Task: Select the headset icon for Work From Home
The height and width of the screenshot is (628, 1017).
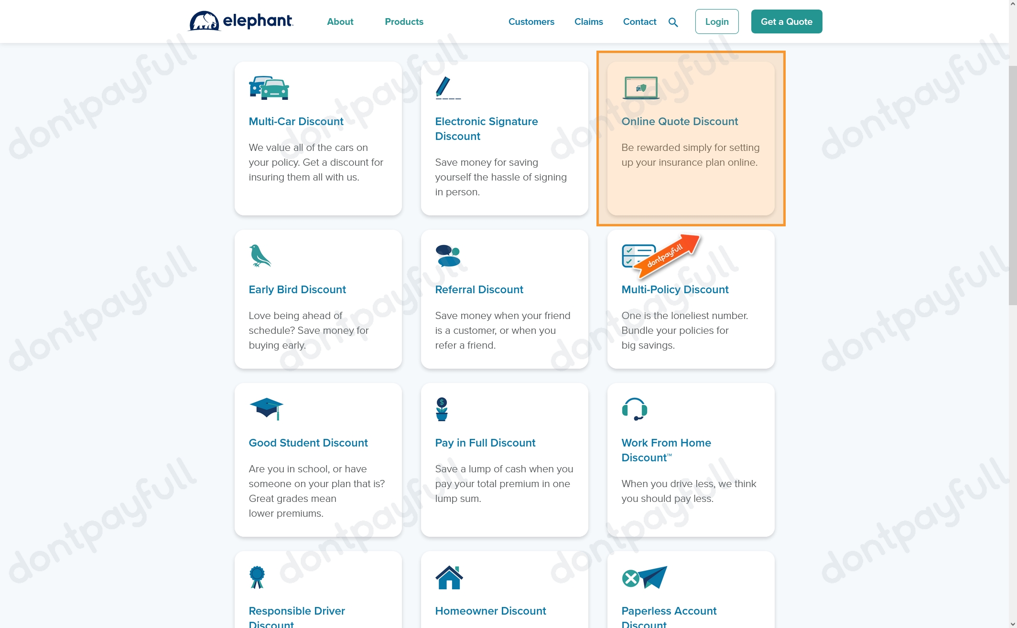Action: [x=635, y=409]
